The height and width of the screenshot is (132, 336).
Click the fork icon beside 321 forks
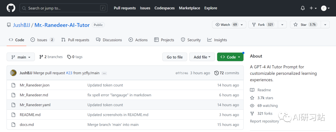pyautogui.click(x=252, y=113)
